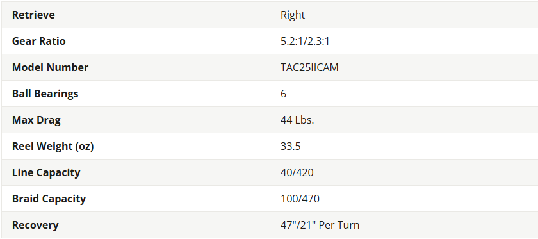Click the Braid Capacity label
538x239 pixels.
click(x=49, y=199)
